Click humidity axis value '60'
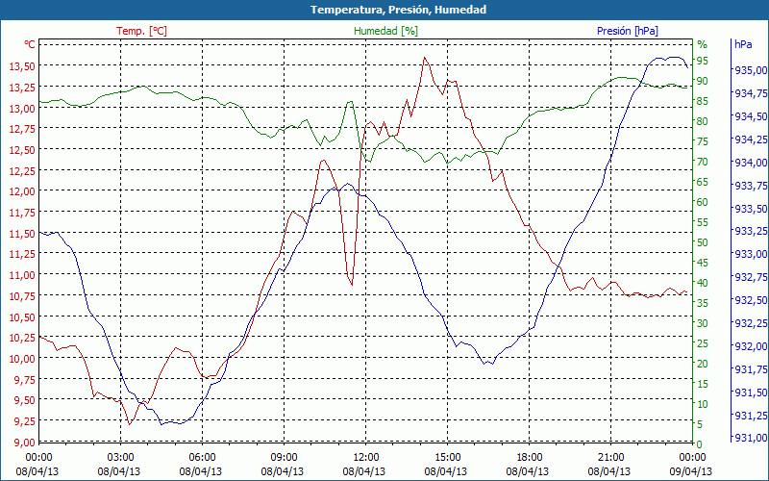 (x=703, y=202)
